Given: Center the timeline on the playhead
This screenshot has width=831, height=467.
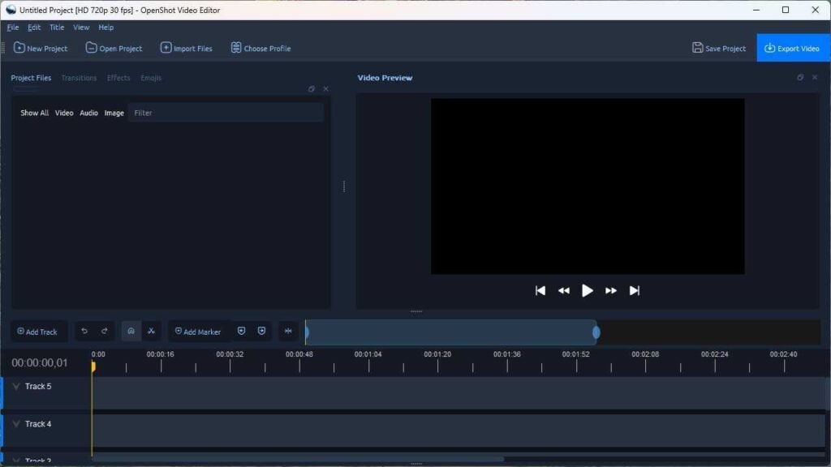Looking at the screenshot, I should [288, 331].
